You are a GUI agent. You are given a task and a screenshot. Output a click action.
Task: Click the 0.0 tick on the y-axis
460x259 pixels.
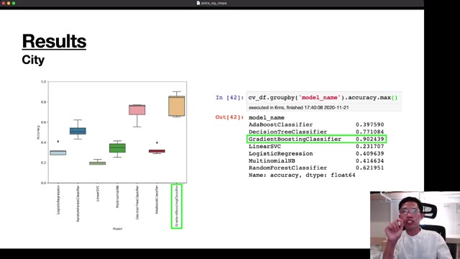pyautogui.click(x=43, y=183)
